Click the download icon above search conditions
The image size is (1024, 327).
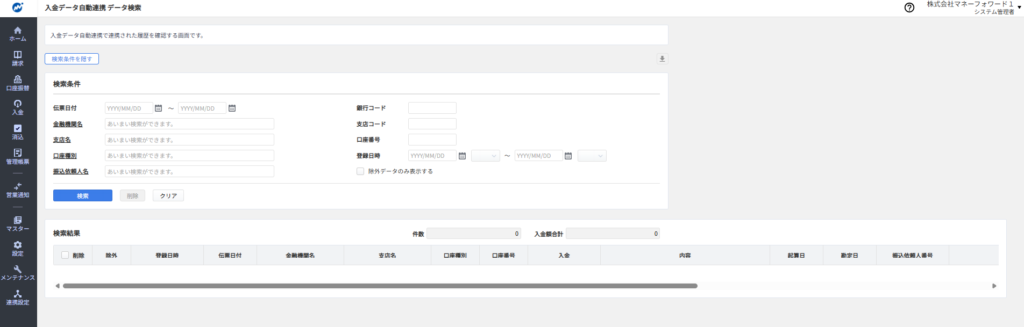click(x=662, y=59)
